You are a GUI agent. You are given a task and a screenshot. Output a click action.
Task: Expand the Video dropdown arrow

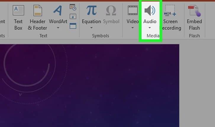(132, 28)
